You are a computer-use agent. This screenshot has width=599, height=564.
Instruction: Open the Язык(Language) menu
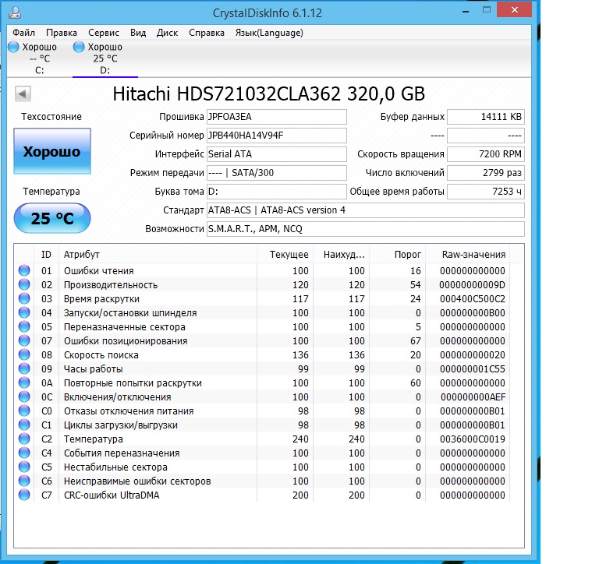click(269, 33)
